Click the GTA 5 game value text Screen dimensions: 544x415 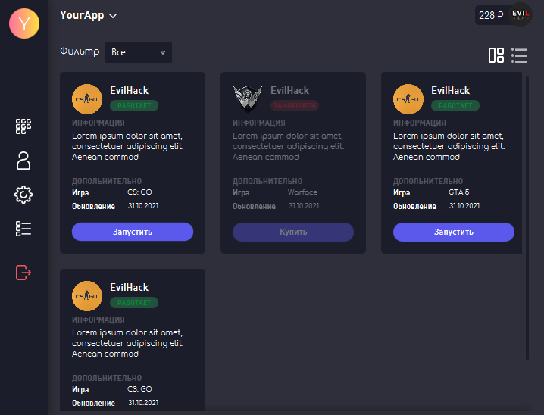pos(458,192)
